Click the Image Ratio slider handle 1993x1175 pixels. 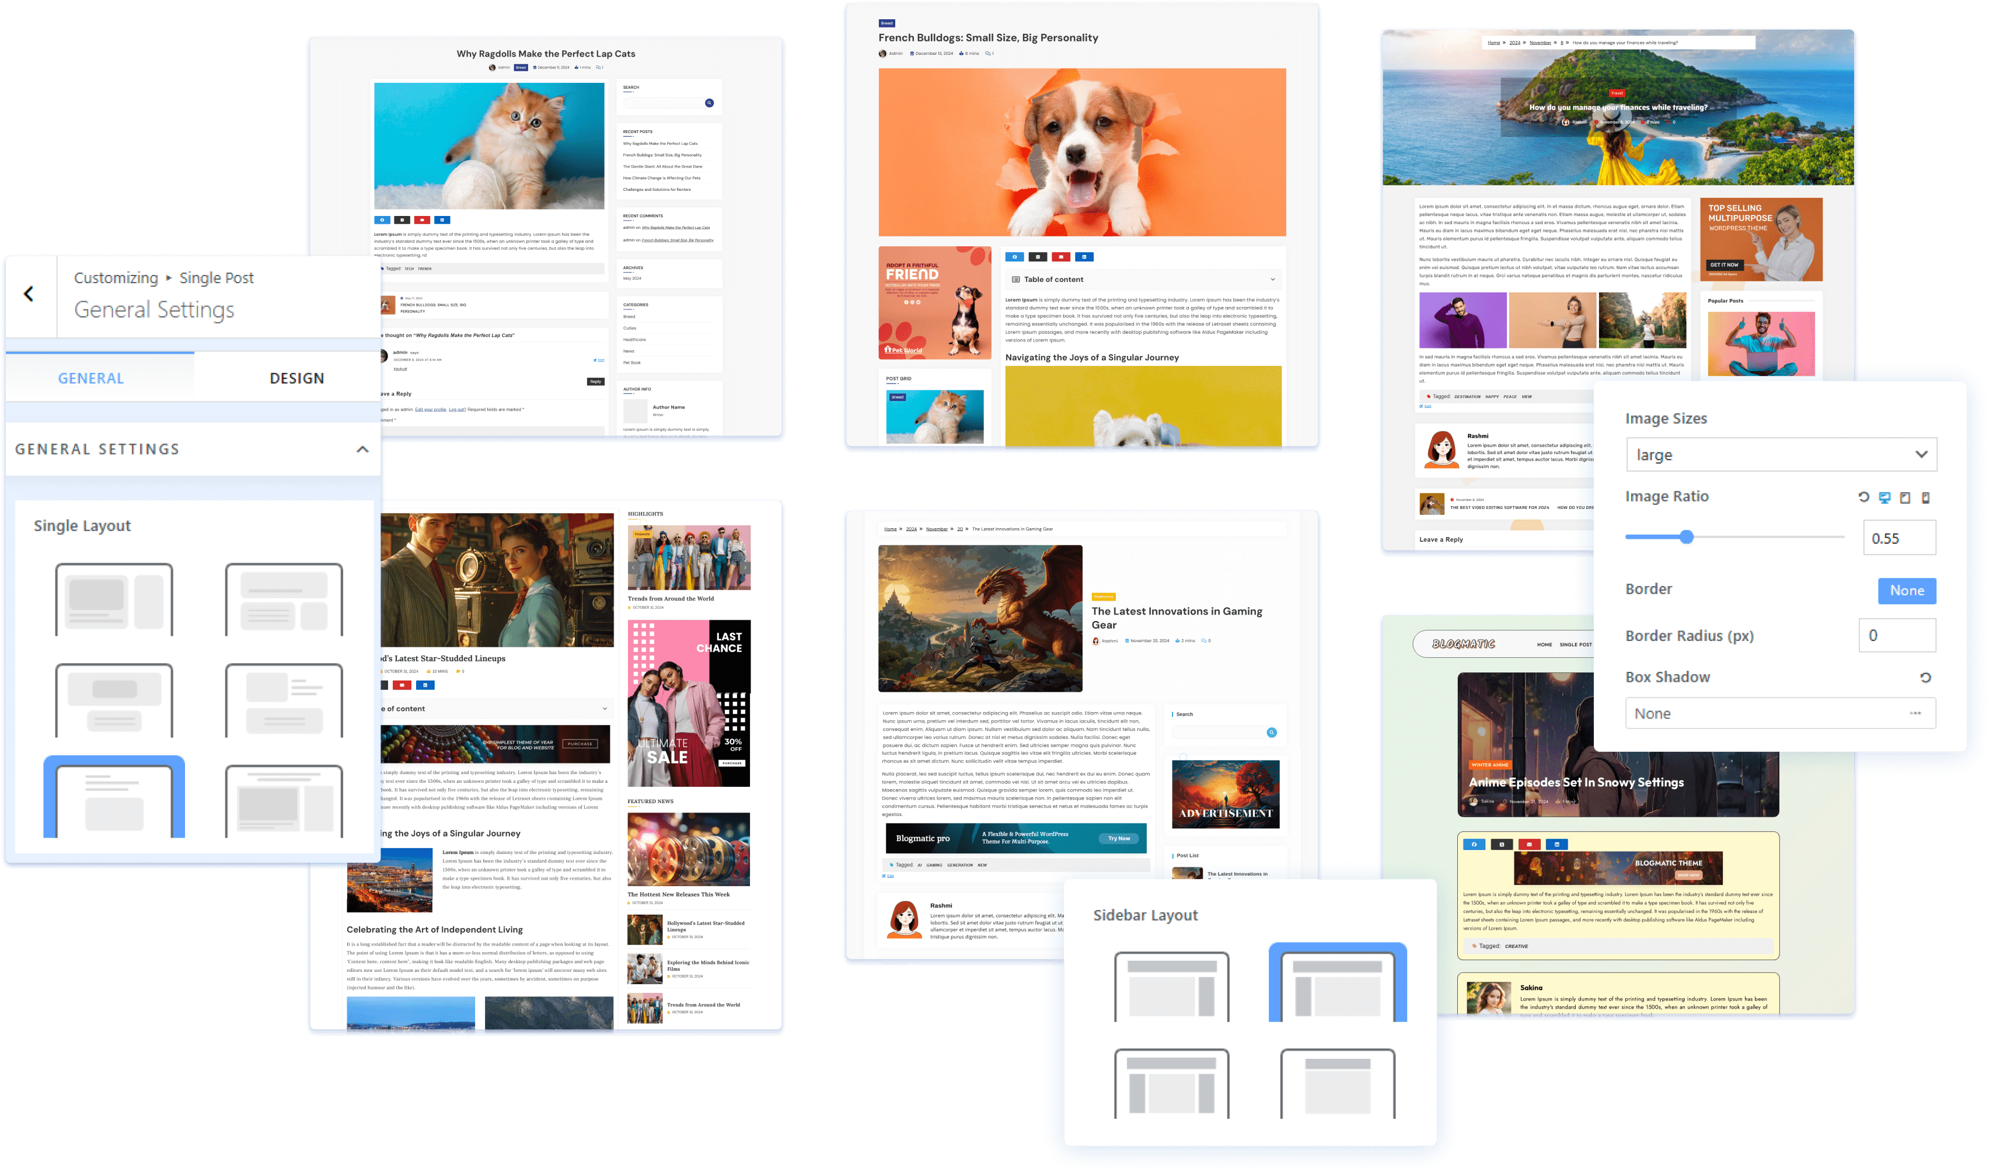pyautogui.click(x=1686, y=537)
